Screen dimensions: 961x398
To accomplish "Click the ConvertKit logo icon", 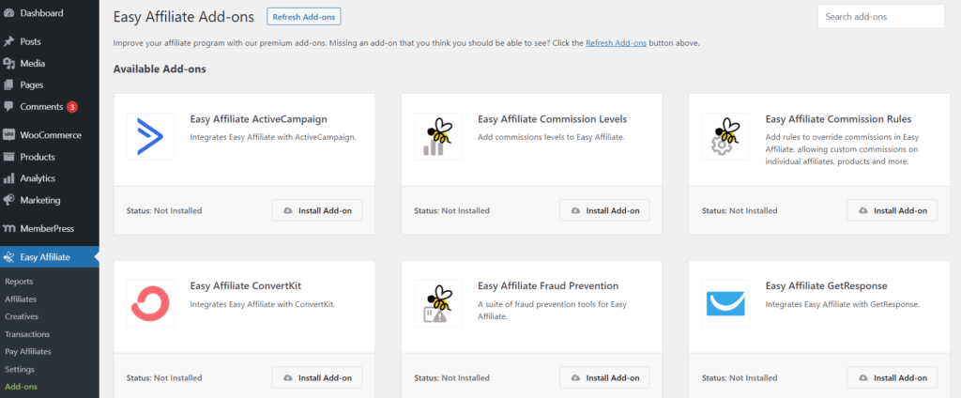I will tap(150, 303).
